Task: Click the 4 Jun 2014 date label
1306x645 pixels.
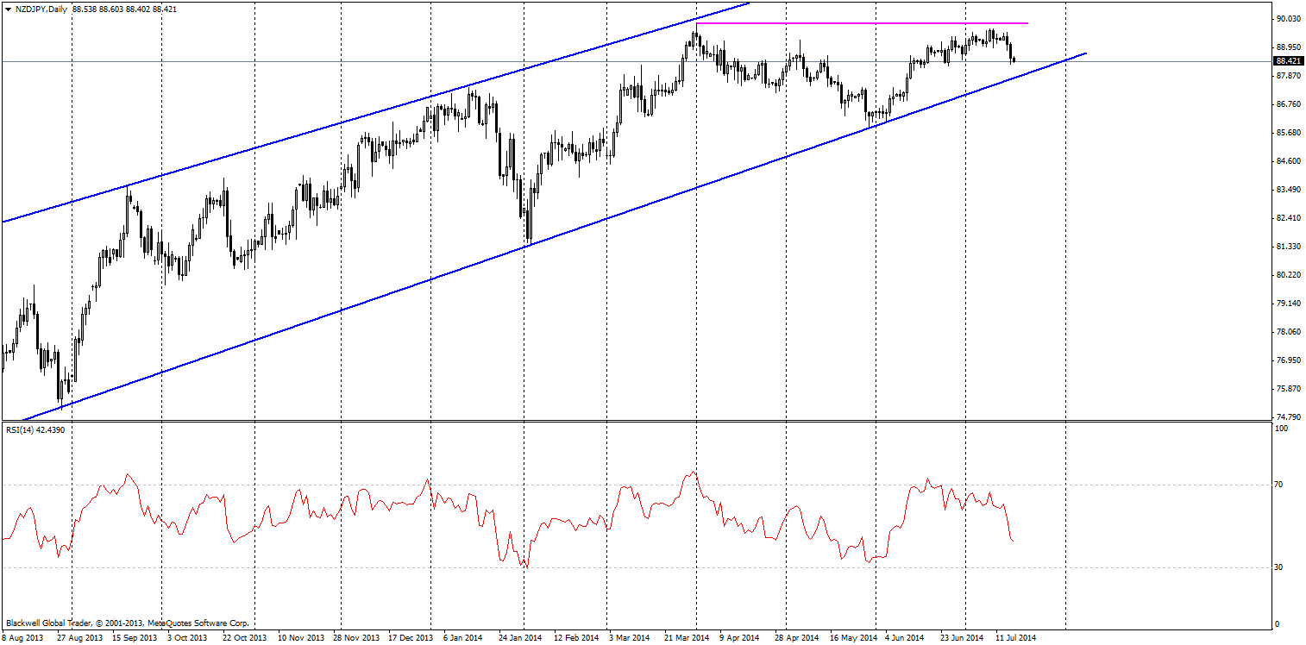Action: 905,638
